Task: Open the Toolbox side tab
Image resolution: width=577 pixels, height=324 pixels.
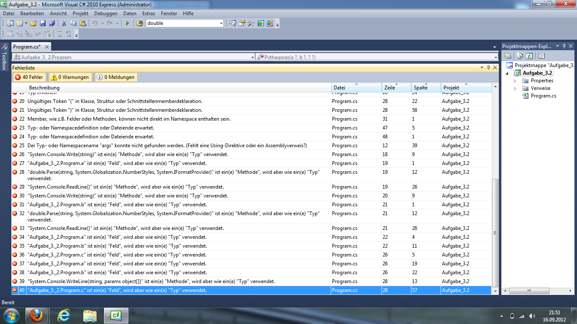Action: [4, 57]
